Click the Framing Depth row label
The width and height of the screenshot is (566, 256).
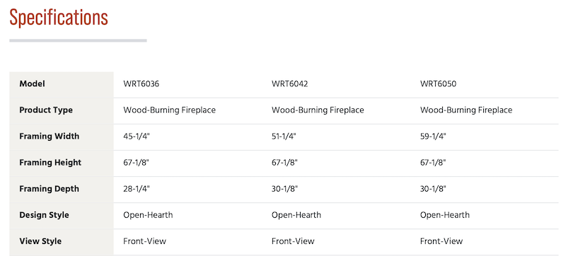(49, 189)
